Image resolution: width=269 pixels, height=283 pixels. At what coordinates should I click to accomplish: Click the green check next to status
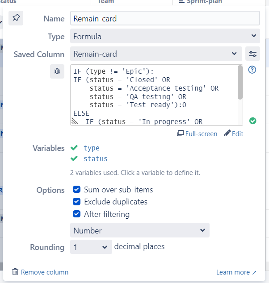point(74,158)
